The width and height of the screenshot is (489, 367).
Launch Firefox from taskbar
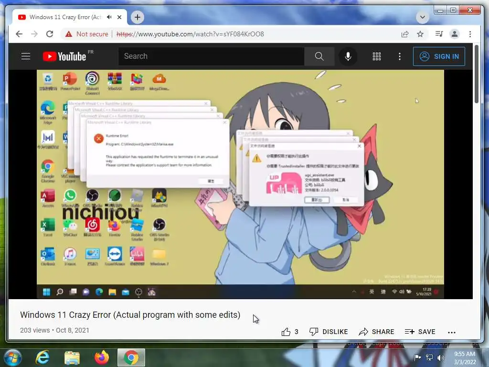[x=102, y=357]
